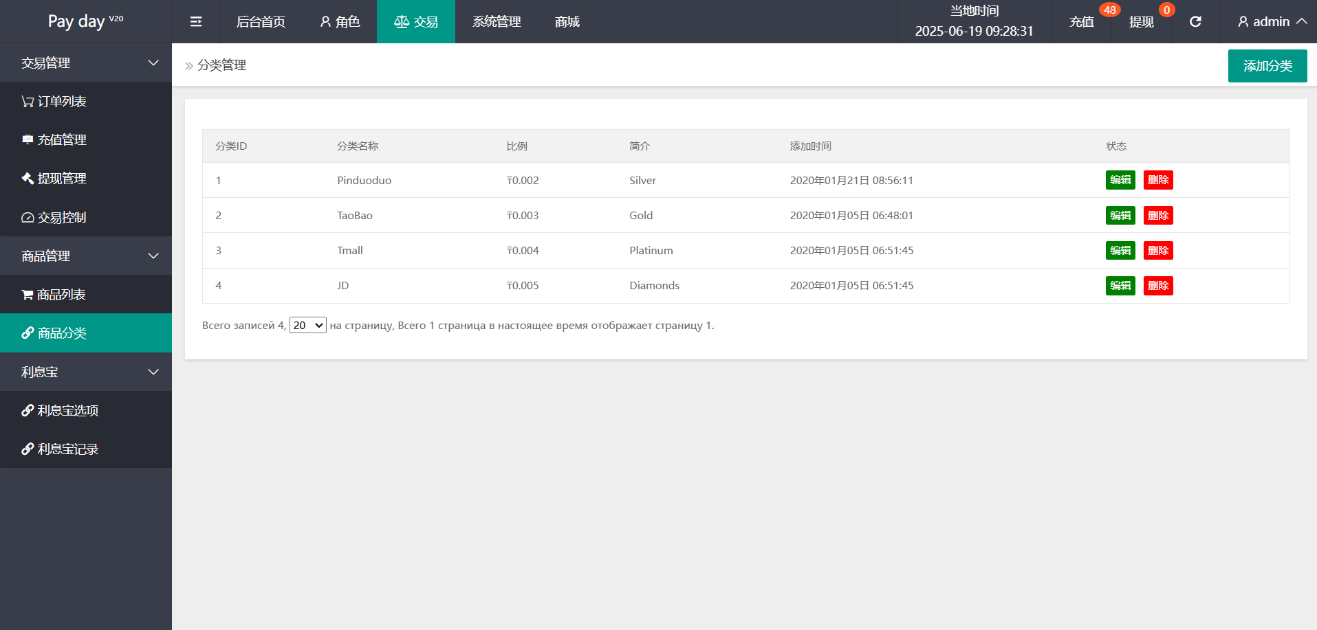Click the local time display 2025-06-19
The height and width of the screenshot is (630, 1317).
pos(974,31)
